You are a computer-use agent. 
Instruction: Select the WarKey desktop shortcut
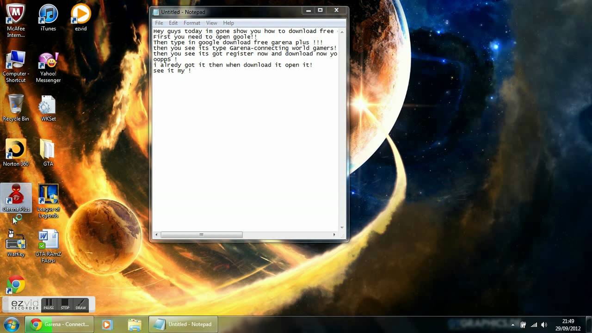(16, 244)
